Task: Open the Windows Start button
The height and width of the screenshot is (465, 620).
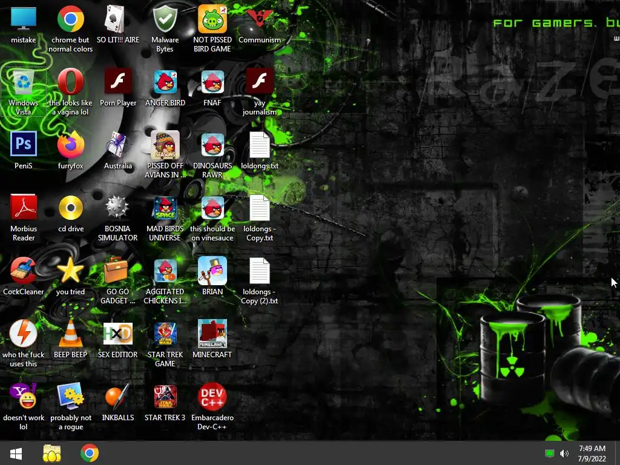Action: pos(16,453)
